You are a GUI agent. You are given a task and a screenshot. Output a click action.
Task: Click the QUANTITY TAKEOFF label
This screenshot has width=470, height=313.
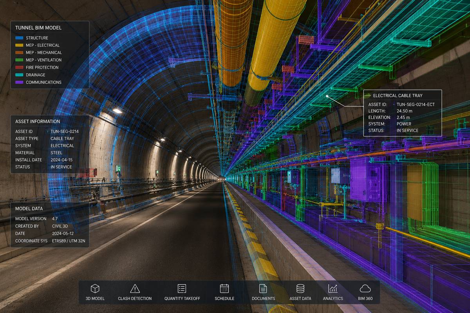point(182,299)
